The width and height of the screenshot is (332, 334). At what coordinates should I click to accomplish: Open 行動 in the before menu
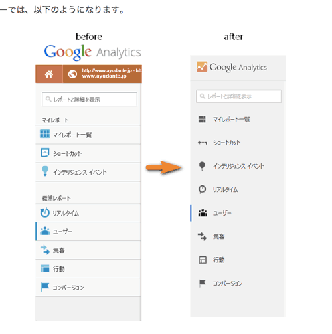88,269
